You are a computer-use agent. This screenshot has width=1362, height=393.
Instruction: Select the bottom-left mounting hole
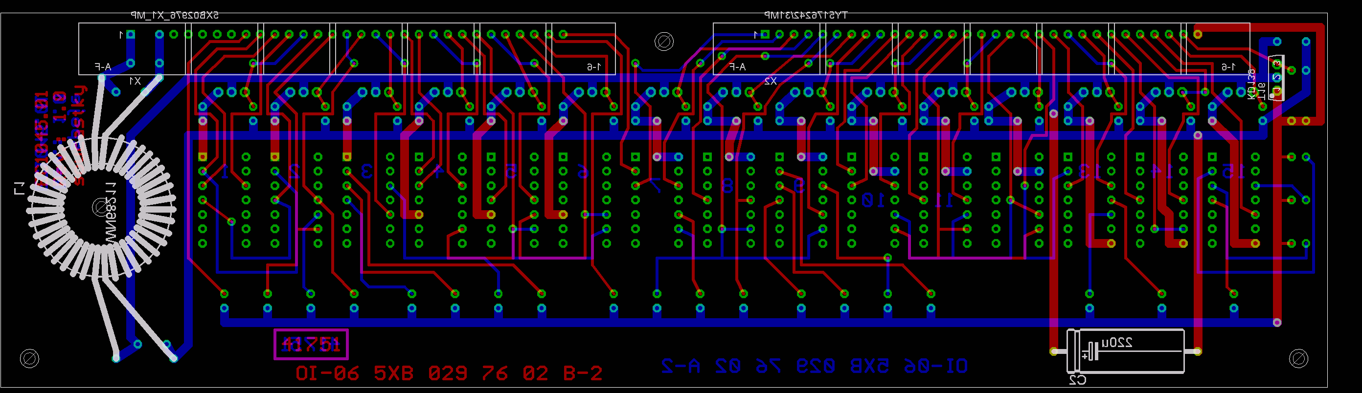(x=29, y=359)
